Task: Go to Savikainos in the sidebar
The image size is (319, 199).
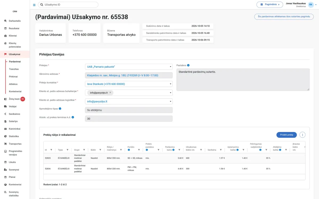Action: coord(14,114)
